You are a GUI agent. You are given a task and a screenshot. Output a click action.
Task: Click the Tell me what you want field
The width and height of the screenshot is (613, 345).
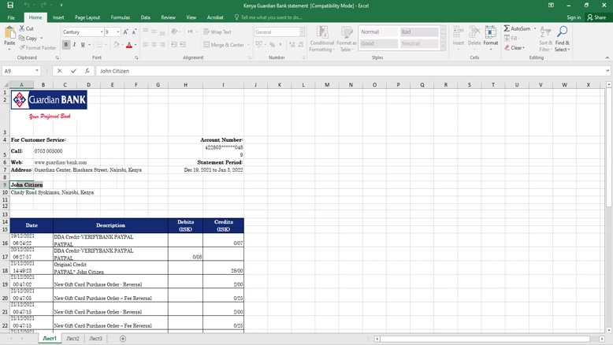click(271, 17)
